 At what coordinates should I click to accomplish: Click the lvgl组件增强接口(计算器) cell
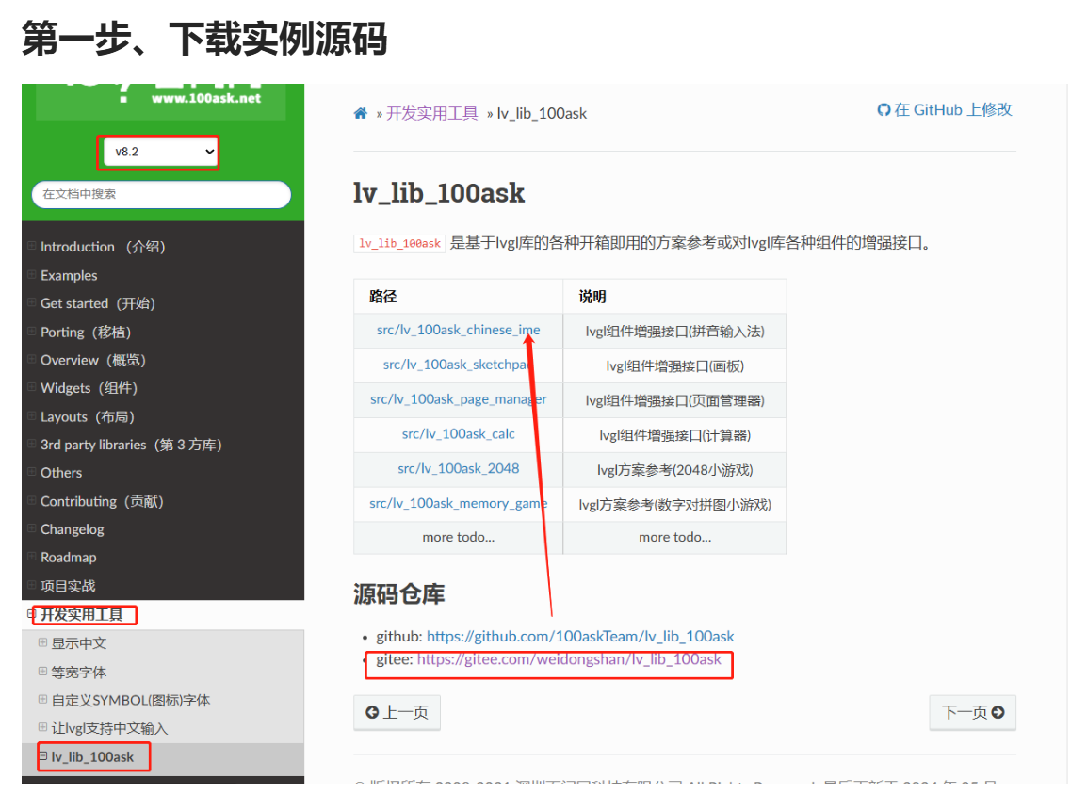674,435
